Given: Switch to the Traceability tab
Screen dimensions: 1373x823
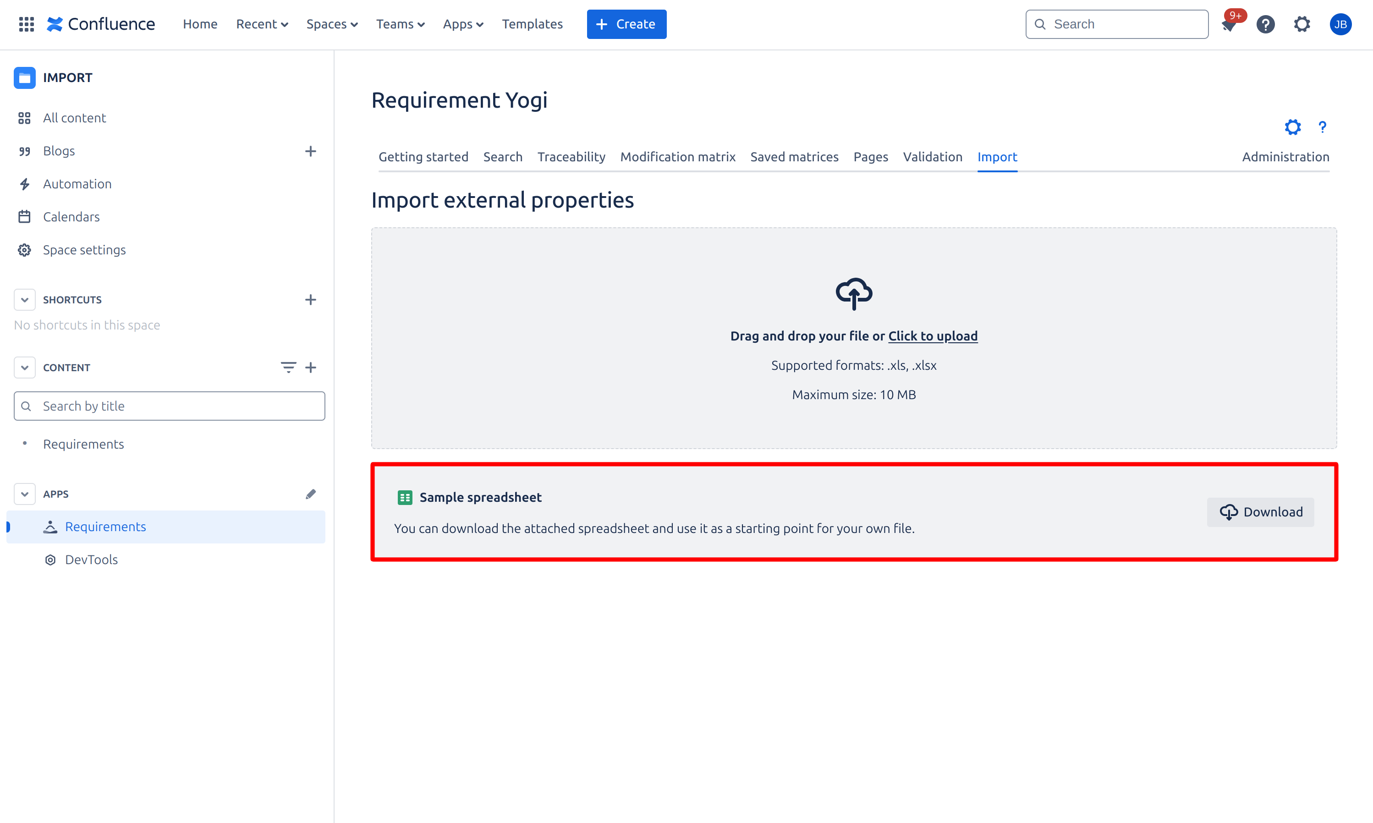Looking at the screenshot, I should coord(571,157).
